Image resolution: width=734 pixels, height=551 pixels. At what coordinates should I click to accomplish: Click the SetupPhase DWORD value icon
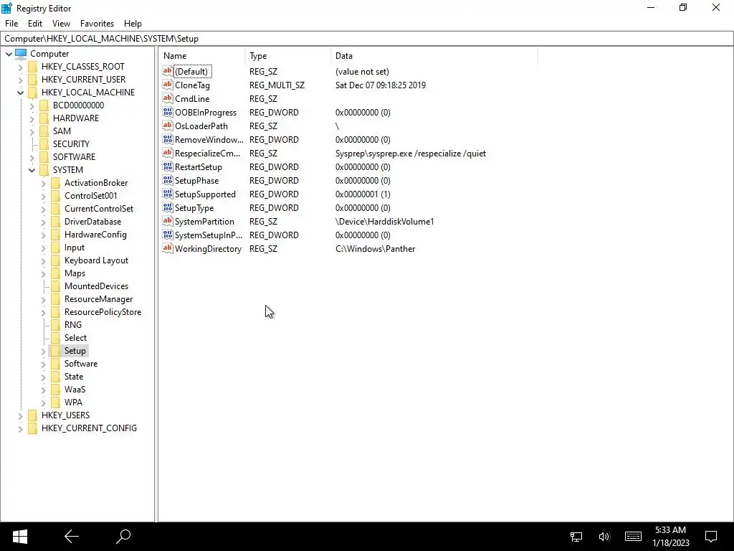pyautogui.click(x=168, y=180)
